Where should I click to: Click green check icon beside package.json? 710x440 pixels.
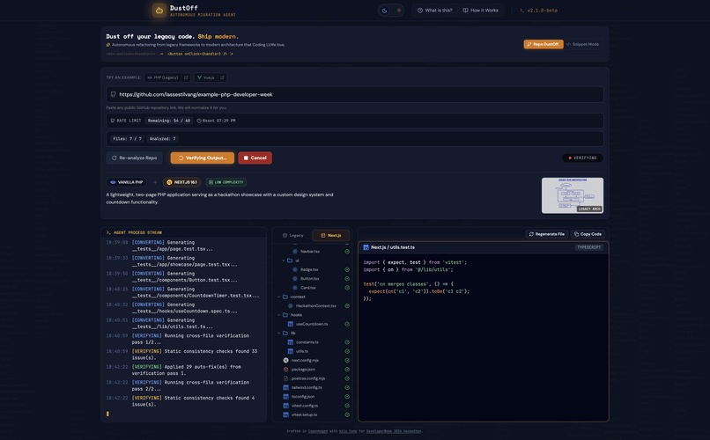click(347, 370)
